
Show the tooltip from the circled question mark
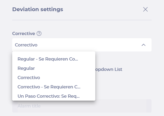coord(39,33)
